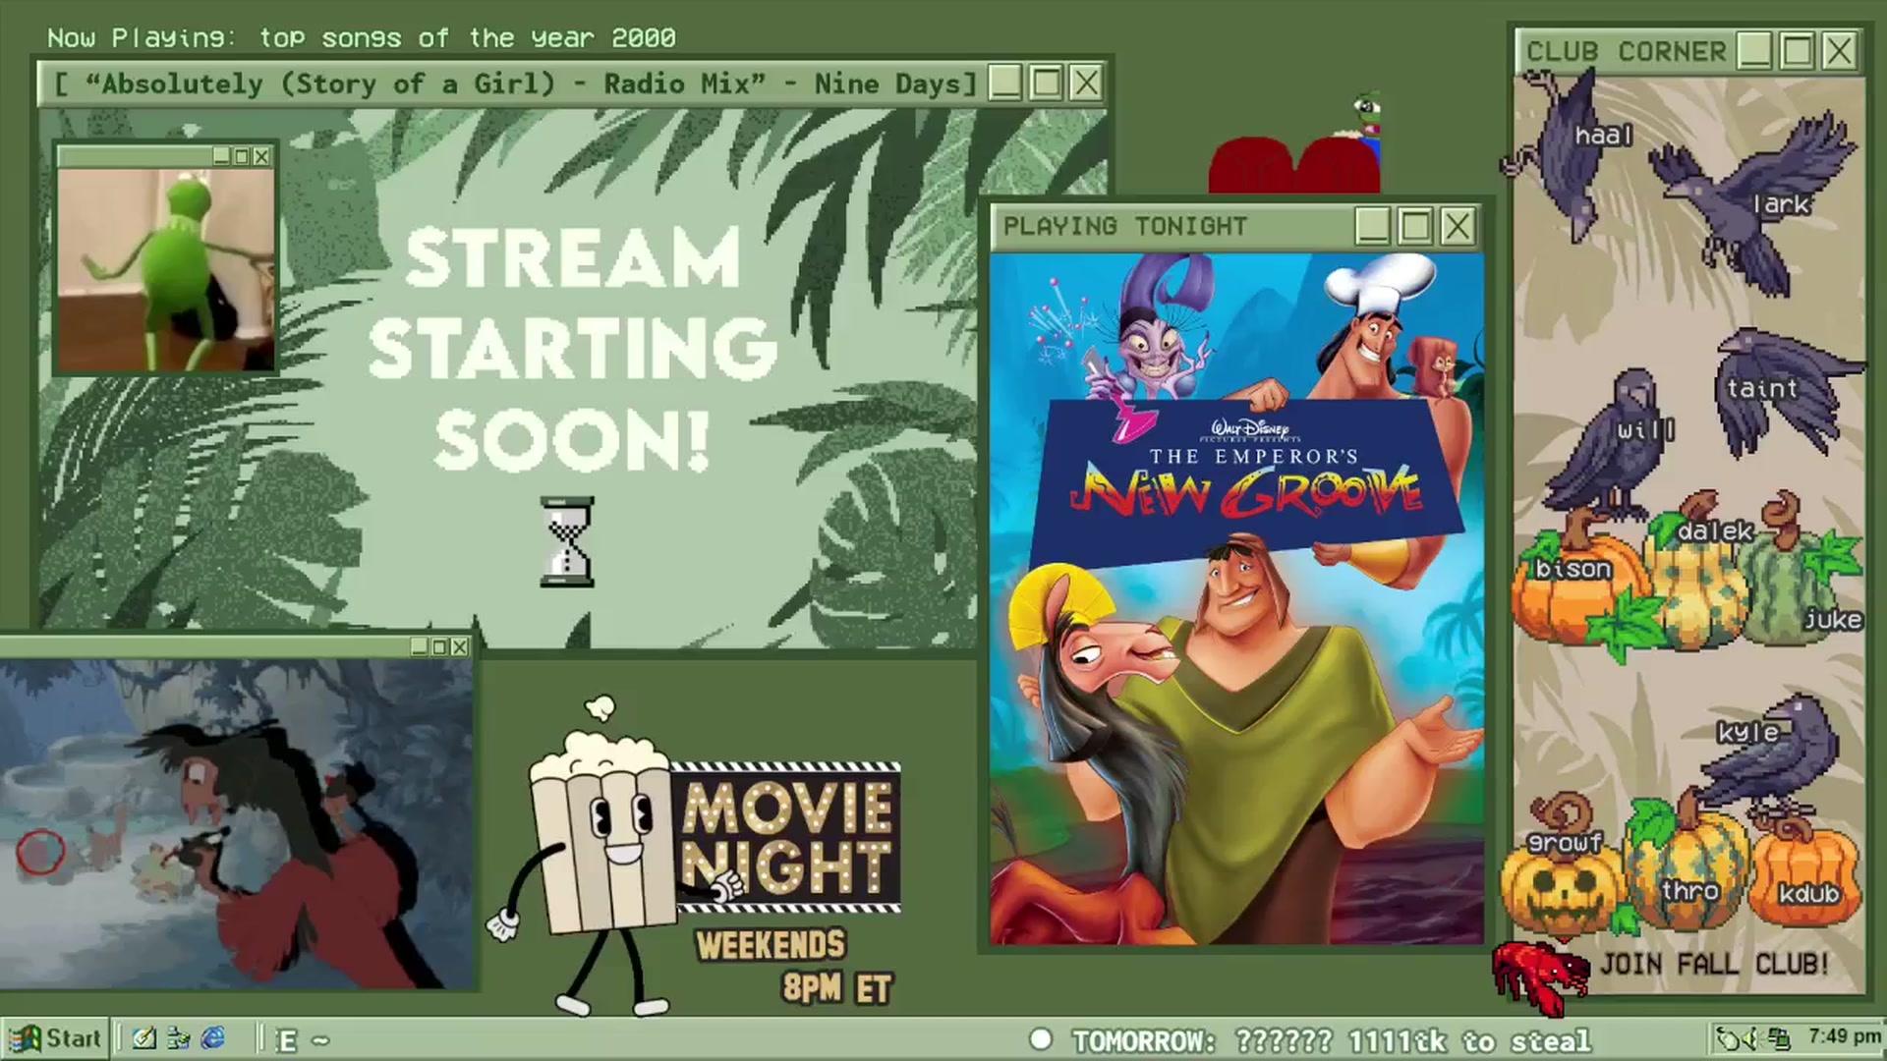
Task: Click the Yzma cartoon clip in bottom-left window
Action: pyautogui.click(x=236, y=823)
